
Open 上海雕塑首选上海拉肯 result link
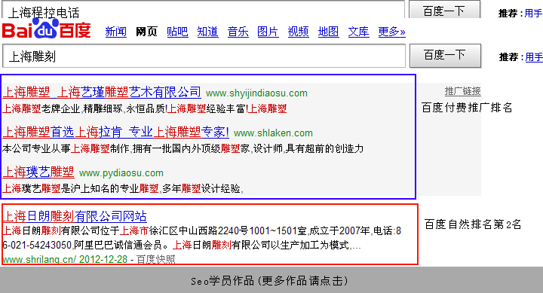[x=115, y=132]
